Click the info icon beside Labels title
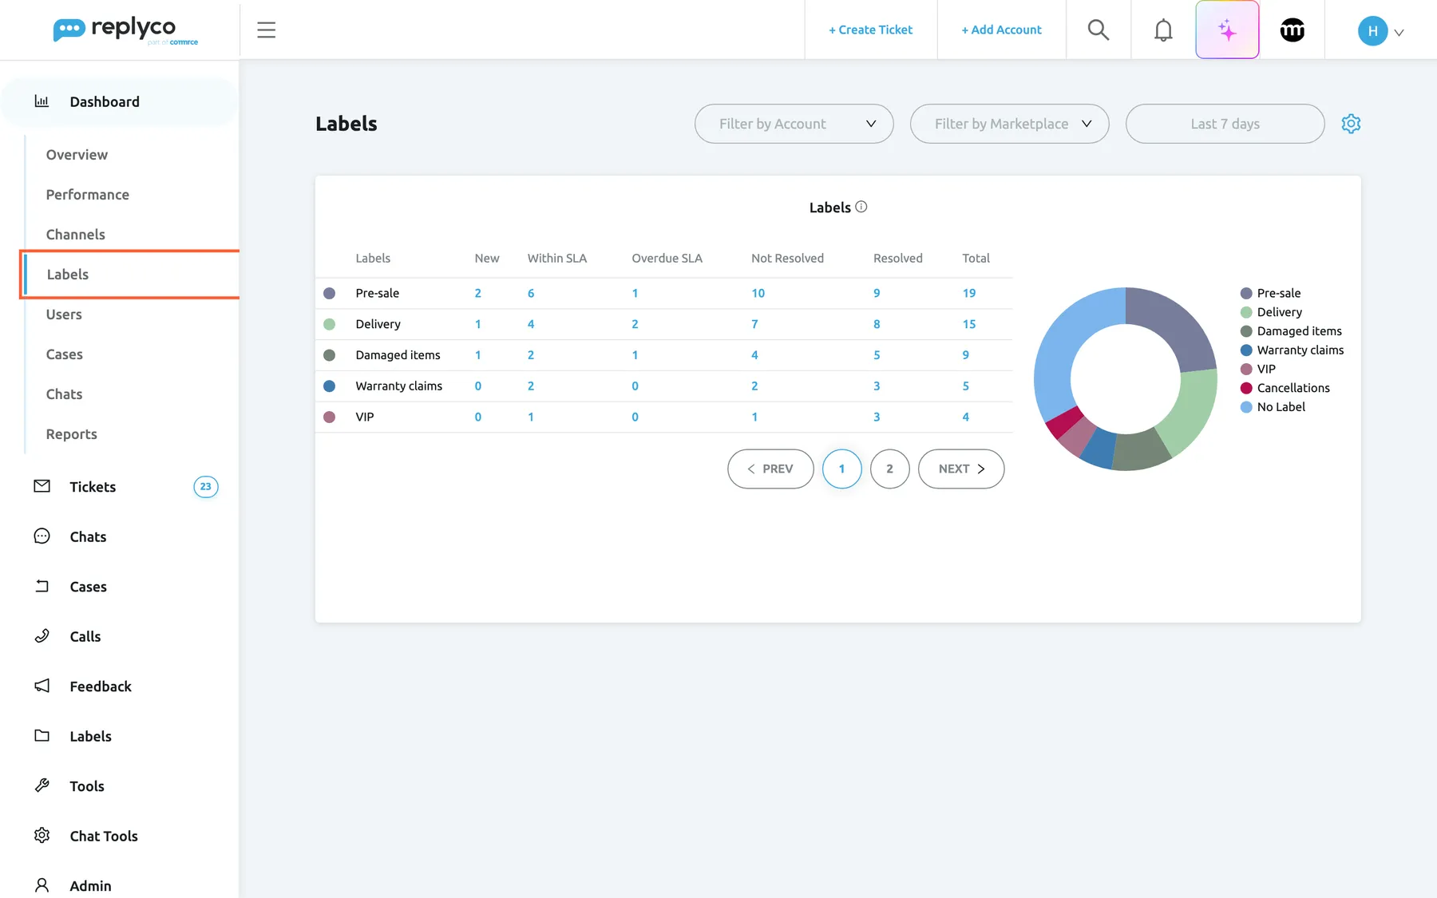The height and width of the screenshot is (898, 1437). [x=861, y=207]
